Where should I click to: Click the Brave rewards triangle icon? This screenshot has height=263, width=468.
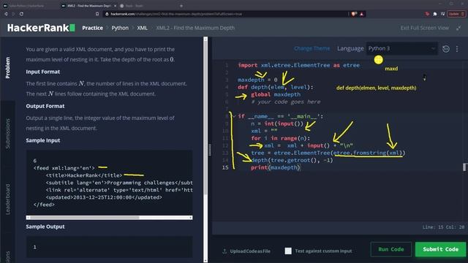click(362, 14)
